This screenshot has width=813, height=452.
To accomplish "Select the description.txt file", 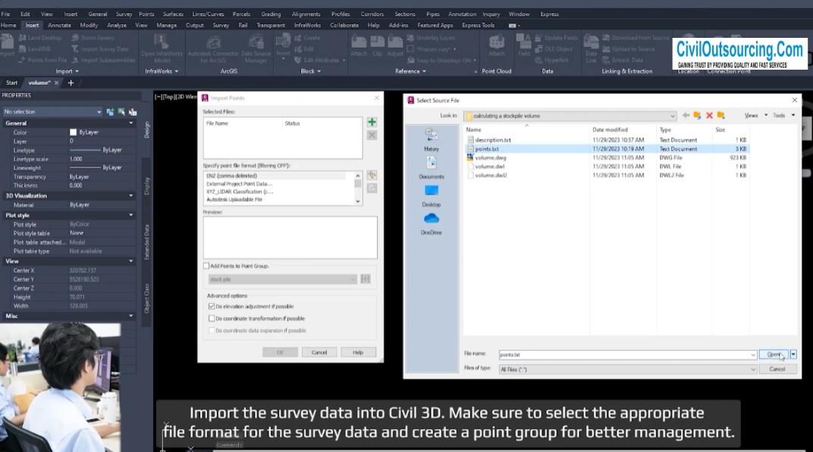I will pos(492,140).
